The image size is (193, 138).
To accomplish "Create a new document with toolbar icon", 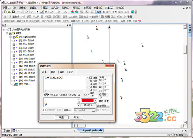I will coord(5,12).
